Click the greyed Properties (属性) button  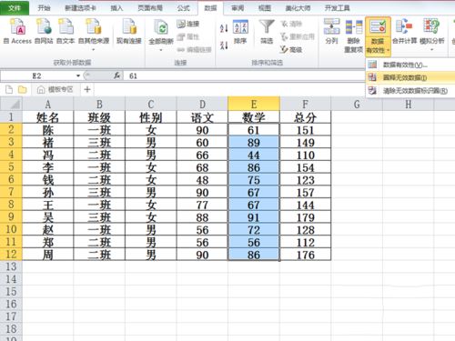point(188,36)
